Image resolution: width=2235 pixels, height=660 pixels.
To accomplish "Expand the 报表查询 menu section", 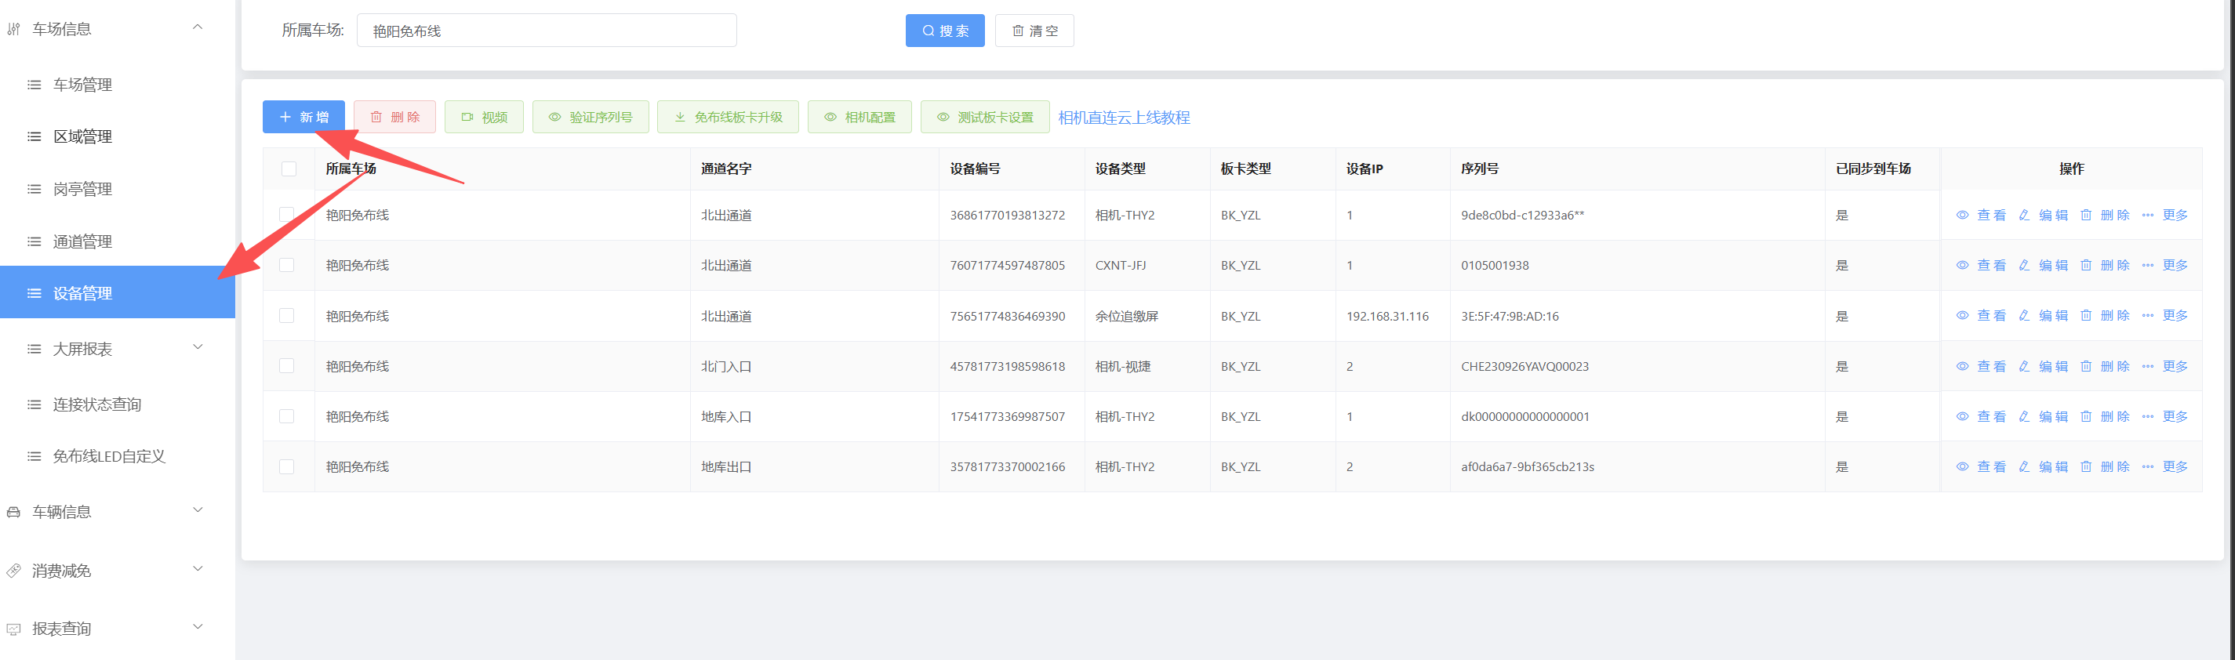I will click(117, 629).
